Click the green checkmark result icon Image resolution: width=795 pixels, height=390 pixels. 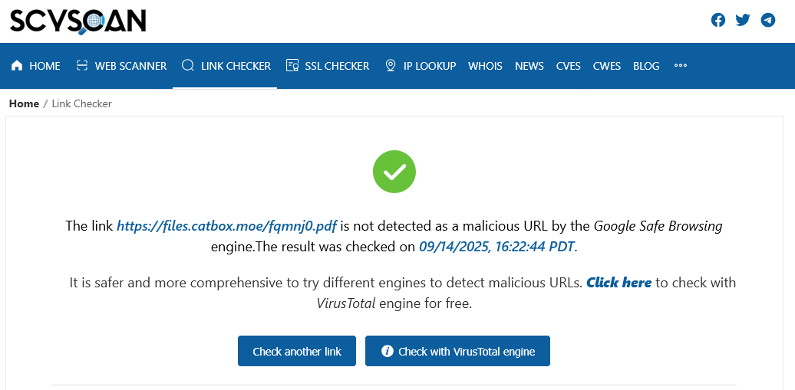tap(394, 172)
